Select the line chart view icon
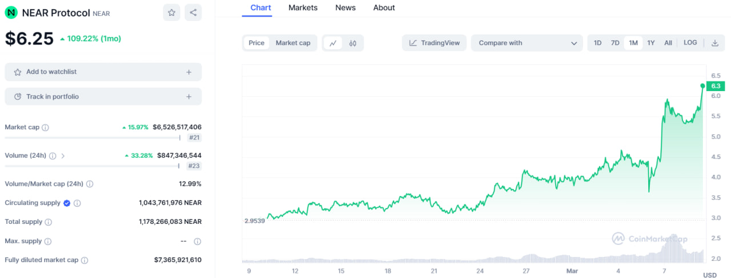 [332, 43]
